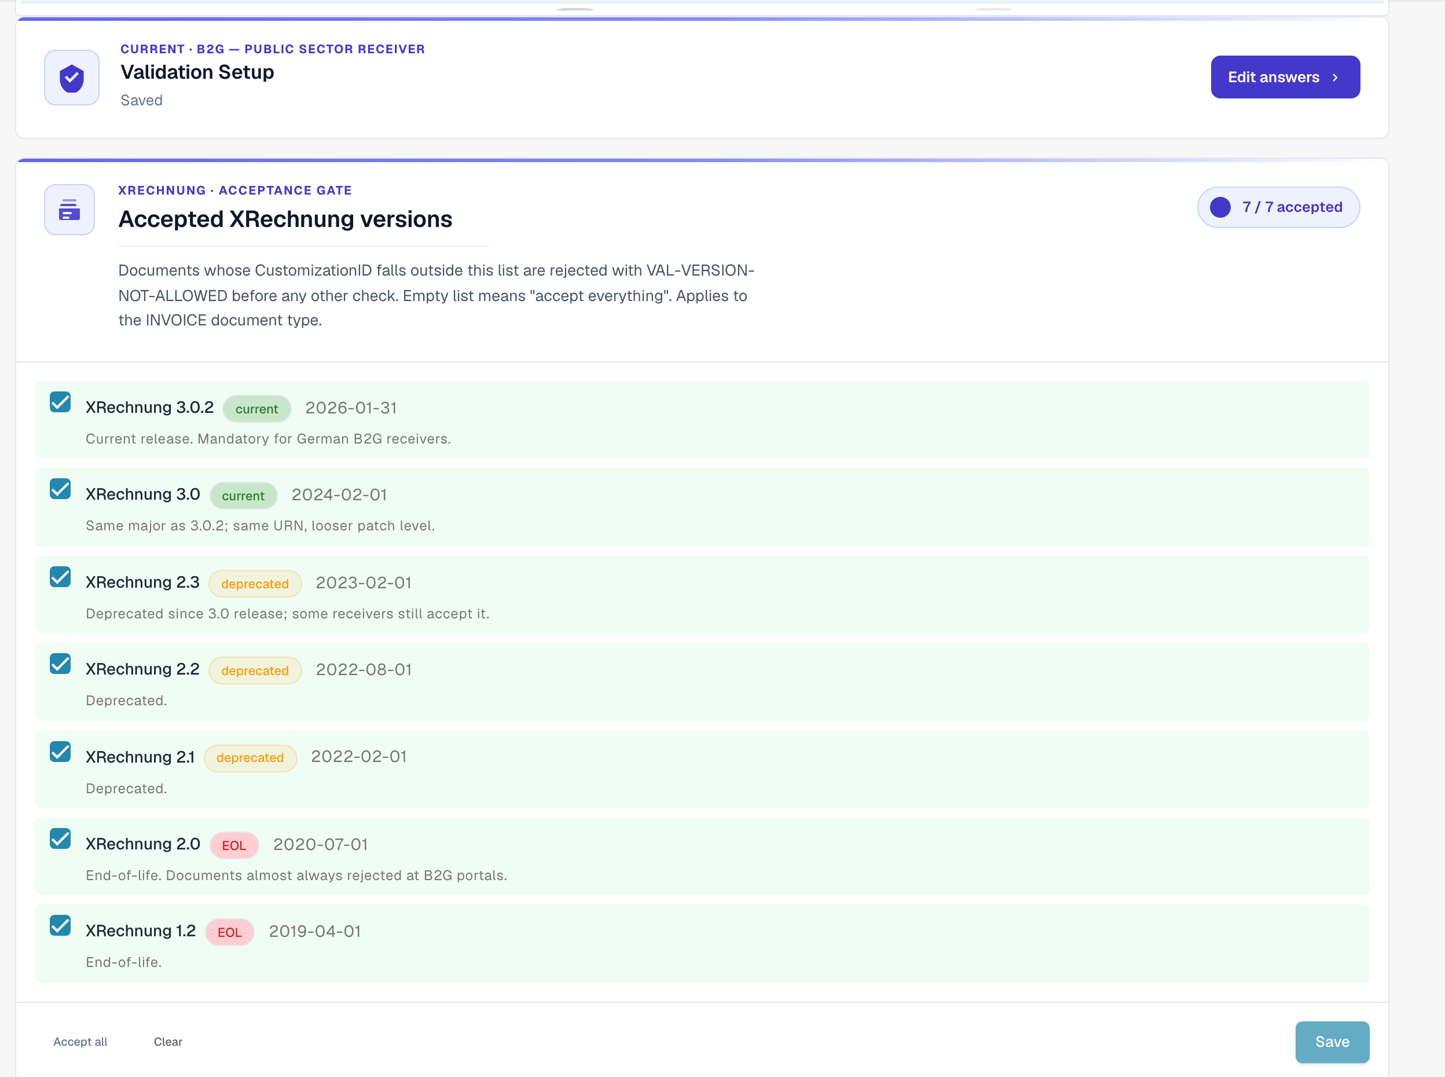Screen dimensions: 1445x1077
Task: Click the EOL badge on XRechnung 2.0
Action: (234, 845)
